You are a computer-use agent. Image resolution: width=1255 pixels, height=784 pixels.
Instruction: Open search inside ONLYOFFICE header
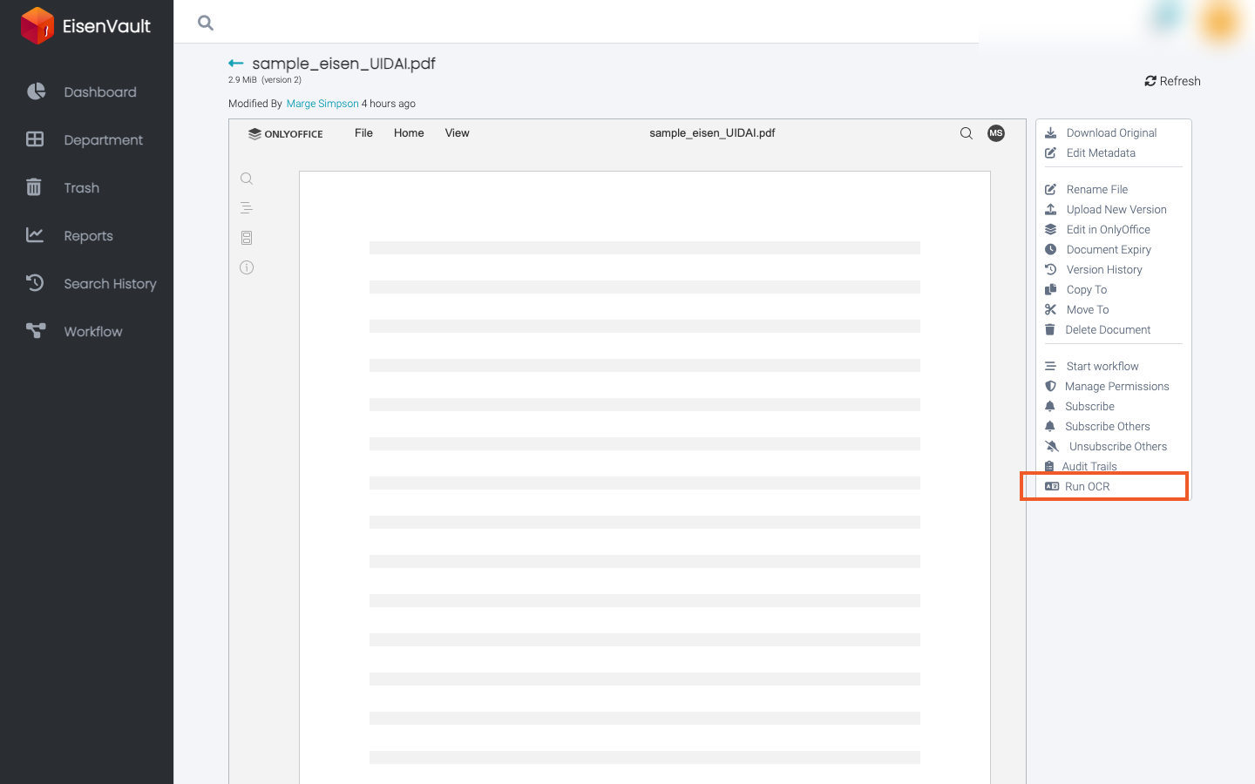coord(967,133)
